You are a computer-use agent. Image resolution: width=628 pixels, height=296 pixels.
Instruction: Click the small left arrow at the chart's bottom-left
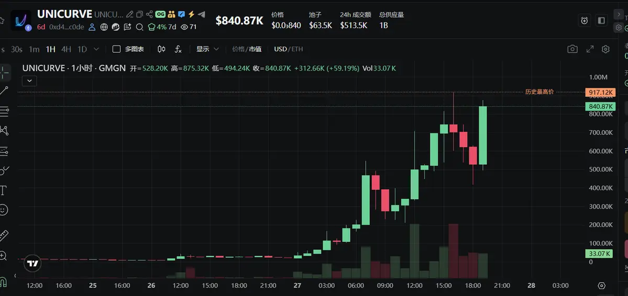coord(15,276)
